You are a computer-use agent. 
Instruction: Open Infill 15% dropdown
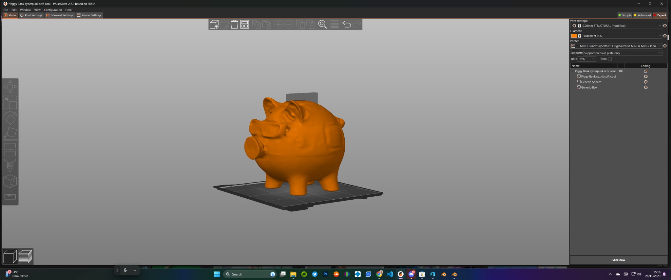587,59
